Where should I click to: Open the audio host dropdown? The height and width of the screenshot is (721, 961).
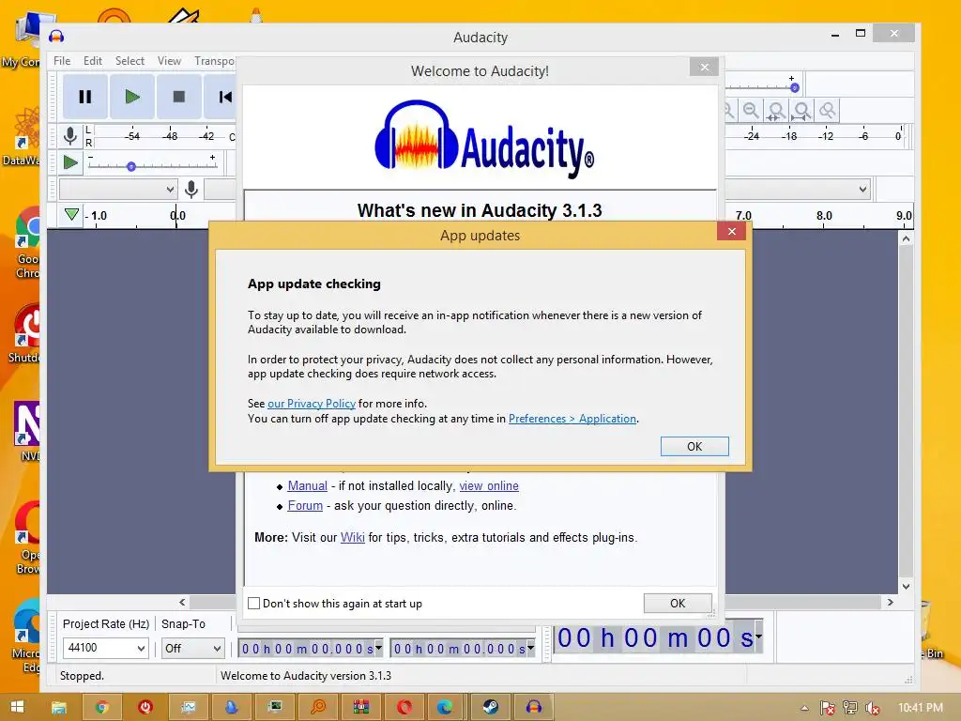click(x=118, y=189)
